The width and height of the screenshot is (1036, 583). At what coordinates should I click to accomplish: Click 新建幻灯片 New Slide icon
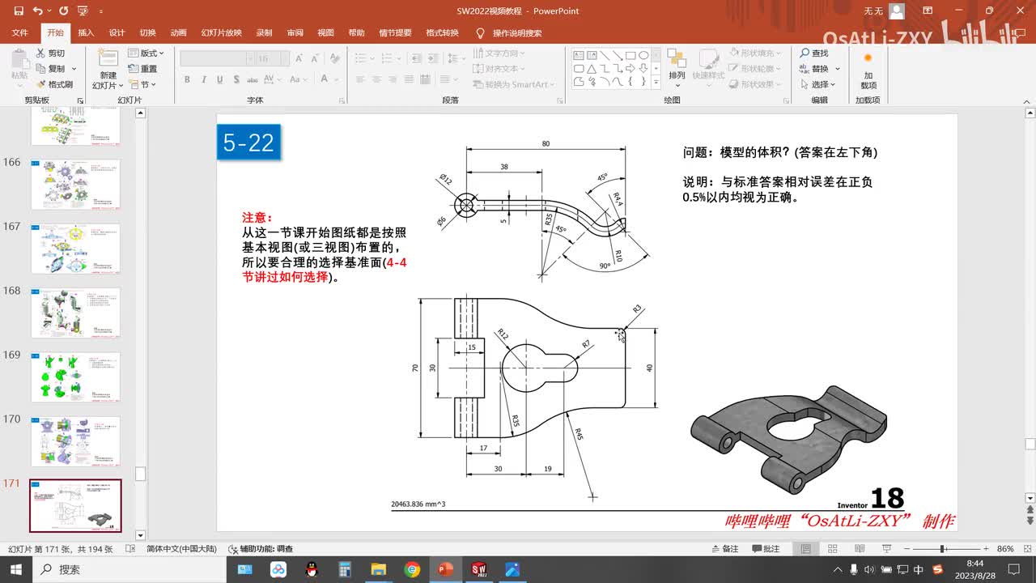108,70
